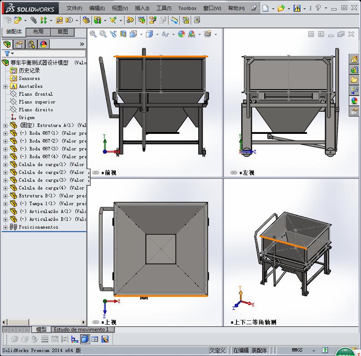Click the Bill of Materials icon
Image resolution: width=361 pixels, height=356 pixels.
[x=142, y=20]
